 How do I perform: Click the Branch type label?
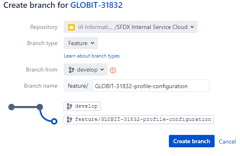coord(42,43)
